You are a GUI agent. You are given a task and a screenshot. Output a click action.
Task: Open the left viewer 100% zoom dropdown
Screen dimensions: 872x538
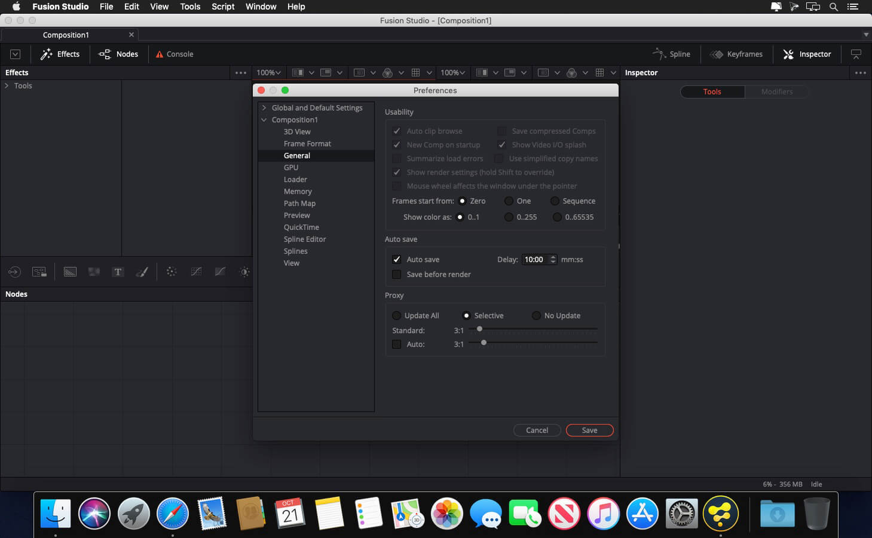click(268, 73)
